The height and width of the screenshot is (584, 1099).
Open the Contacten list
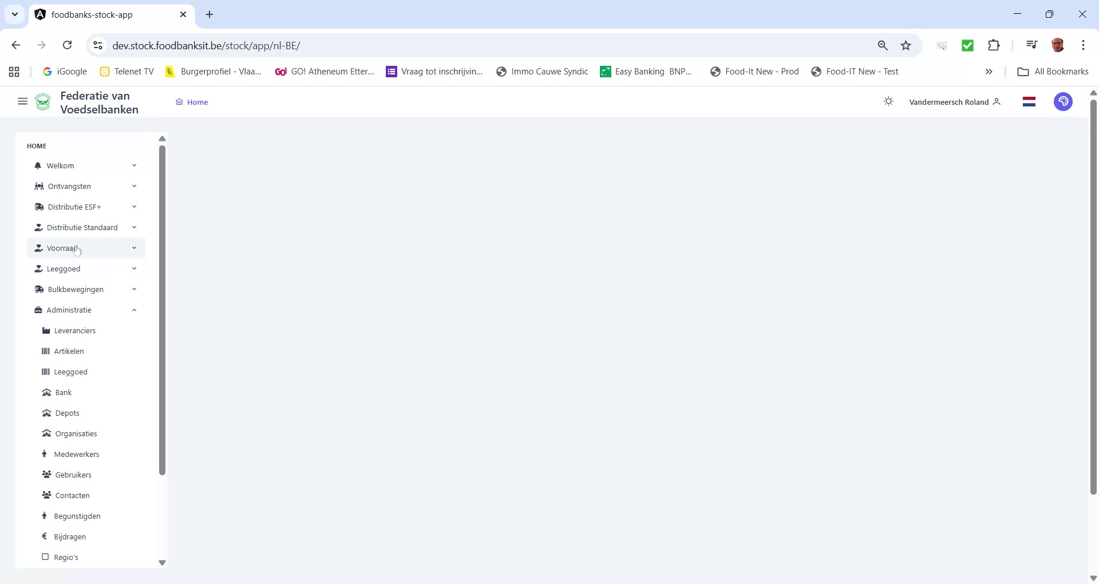tap(72, 495)
